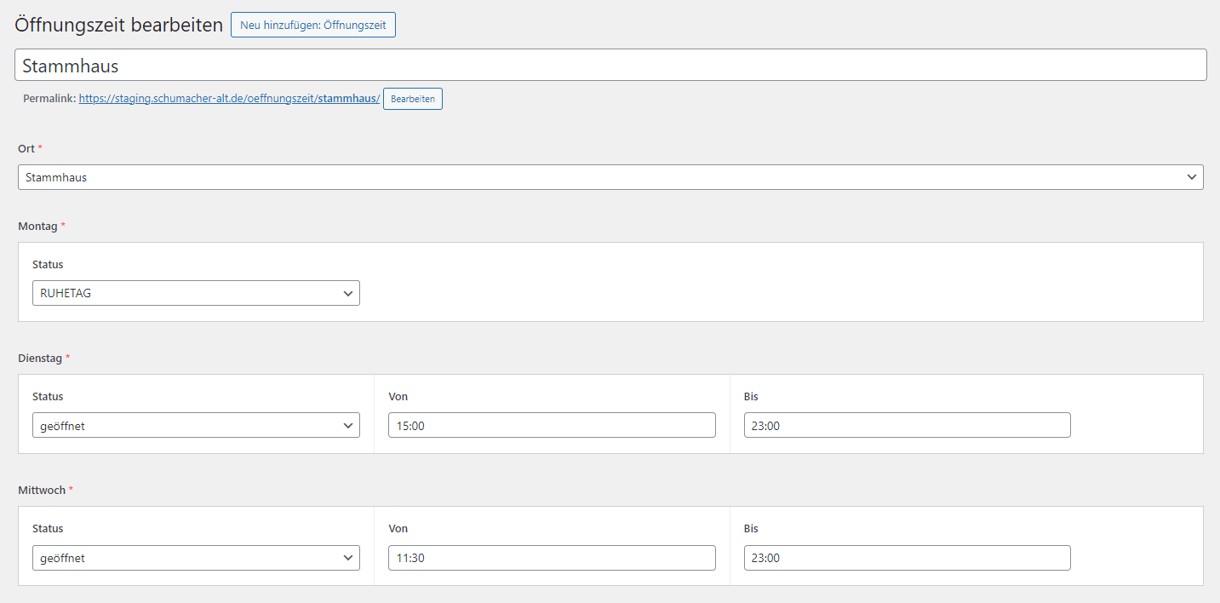The image size is (1220, 603).
Task: Click the Mittwoch "Von" field showing 11:30
Action: point(551,558)
